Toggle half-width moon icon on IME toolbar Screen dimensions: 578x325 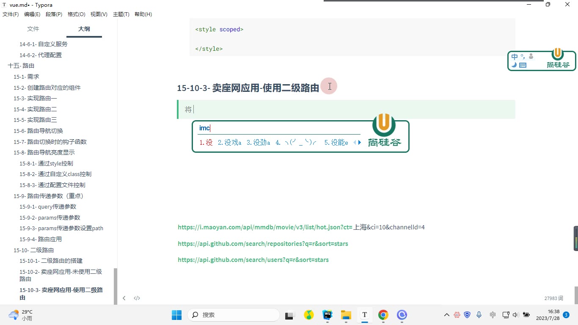pyautogui.click(x=514, y=65)
